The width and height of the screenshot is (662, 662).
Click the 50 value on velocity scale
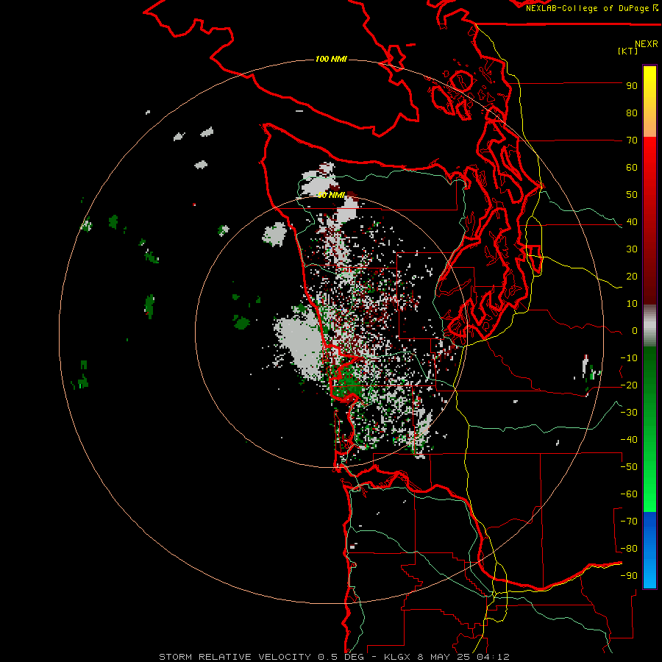(x=632, y=195)
